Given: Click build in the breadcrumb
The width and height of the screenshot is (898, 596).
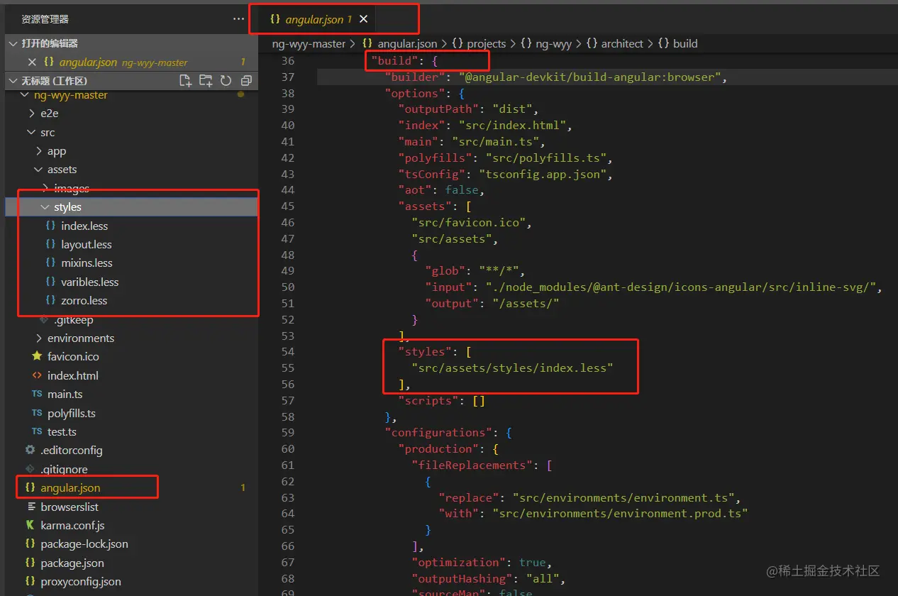Looking at the screenshot, I should (685, 44).
